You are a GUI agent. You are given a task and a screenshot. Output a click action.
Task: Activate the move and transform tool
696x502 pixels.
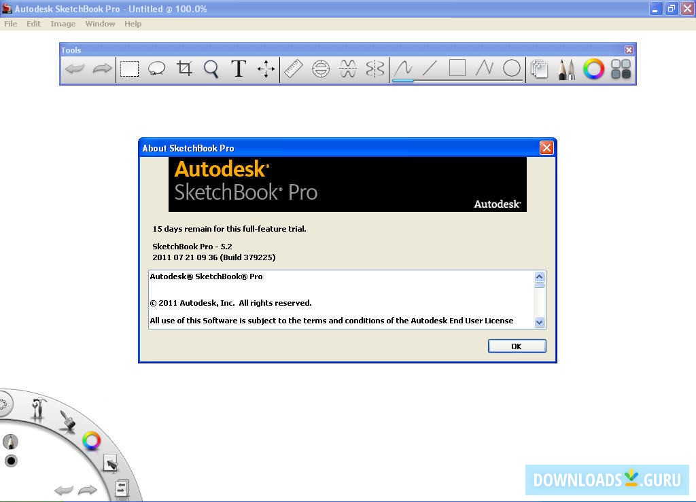point(265,69)
